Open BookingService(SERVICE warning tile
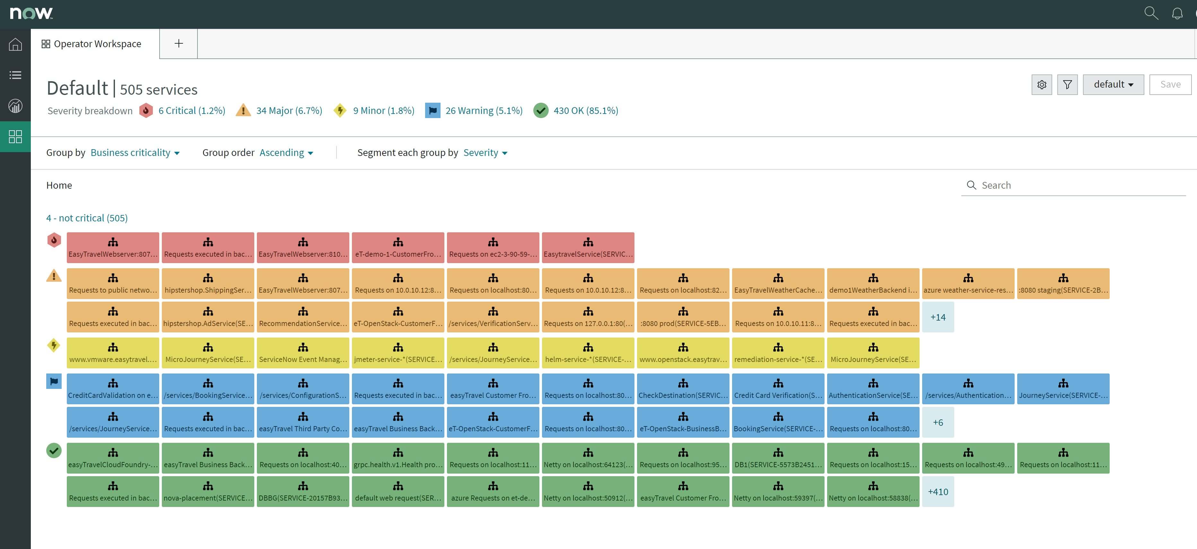Screen dimensions: 1197x549 (x=778, y=423)
